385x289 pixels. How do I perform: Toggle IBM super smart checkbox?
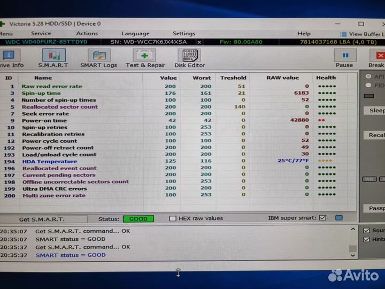click(x=323, y=218)
